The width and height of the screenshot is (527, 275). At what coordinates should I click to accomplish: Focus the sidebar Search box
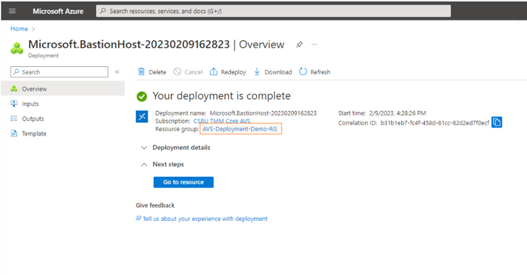(x=59, y=72)
